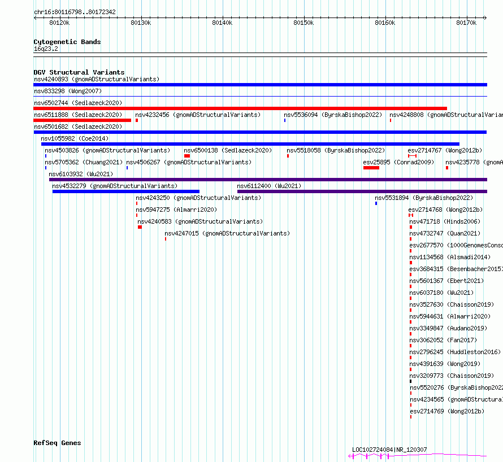This screenshot has height=462, width=503.
Task: Open nsv5705362 (Chuang2021) label
Action: [84, 162]
